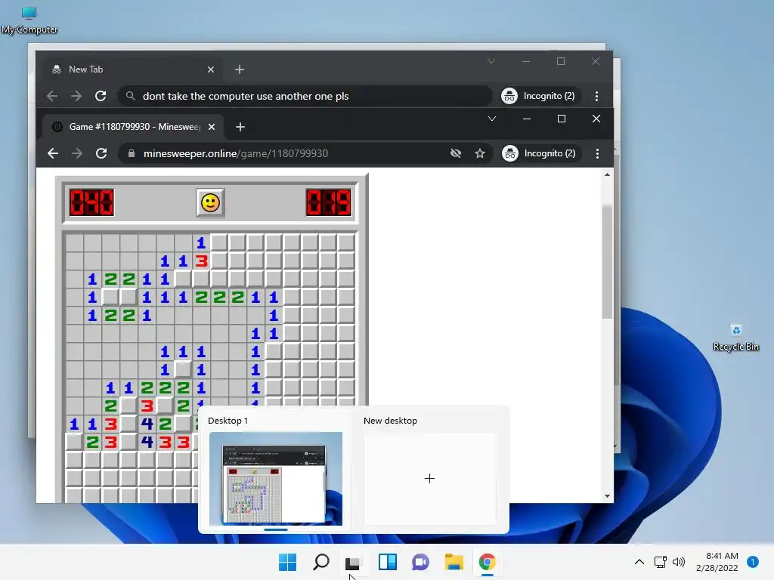Open Chrome menu in the Minesweeper window
Screen dimensions: 774x580
(597, 153)
